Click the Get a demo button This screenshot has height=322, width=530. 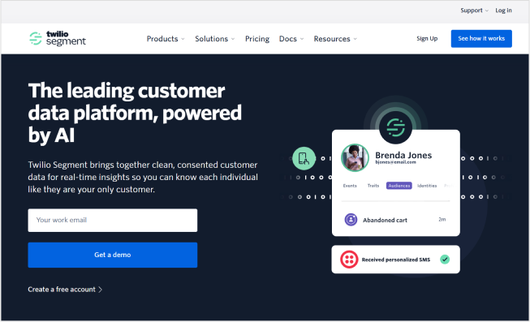[x=113, y=255]
